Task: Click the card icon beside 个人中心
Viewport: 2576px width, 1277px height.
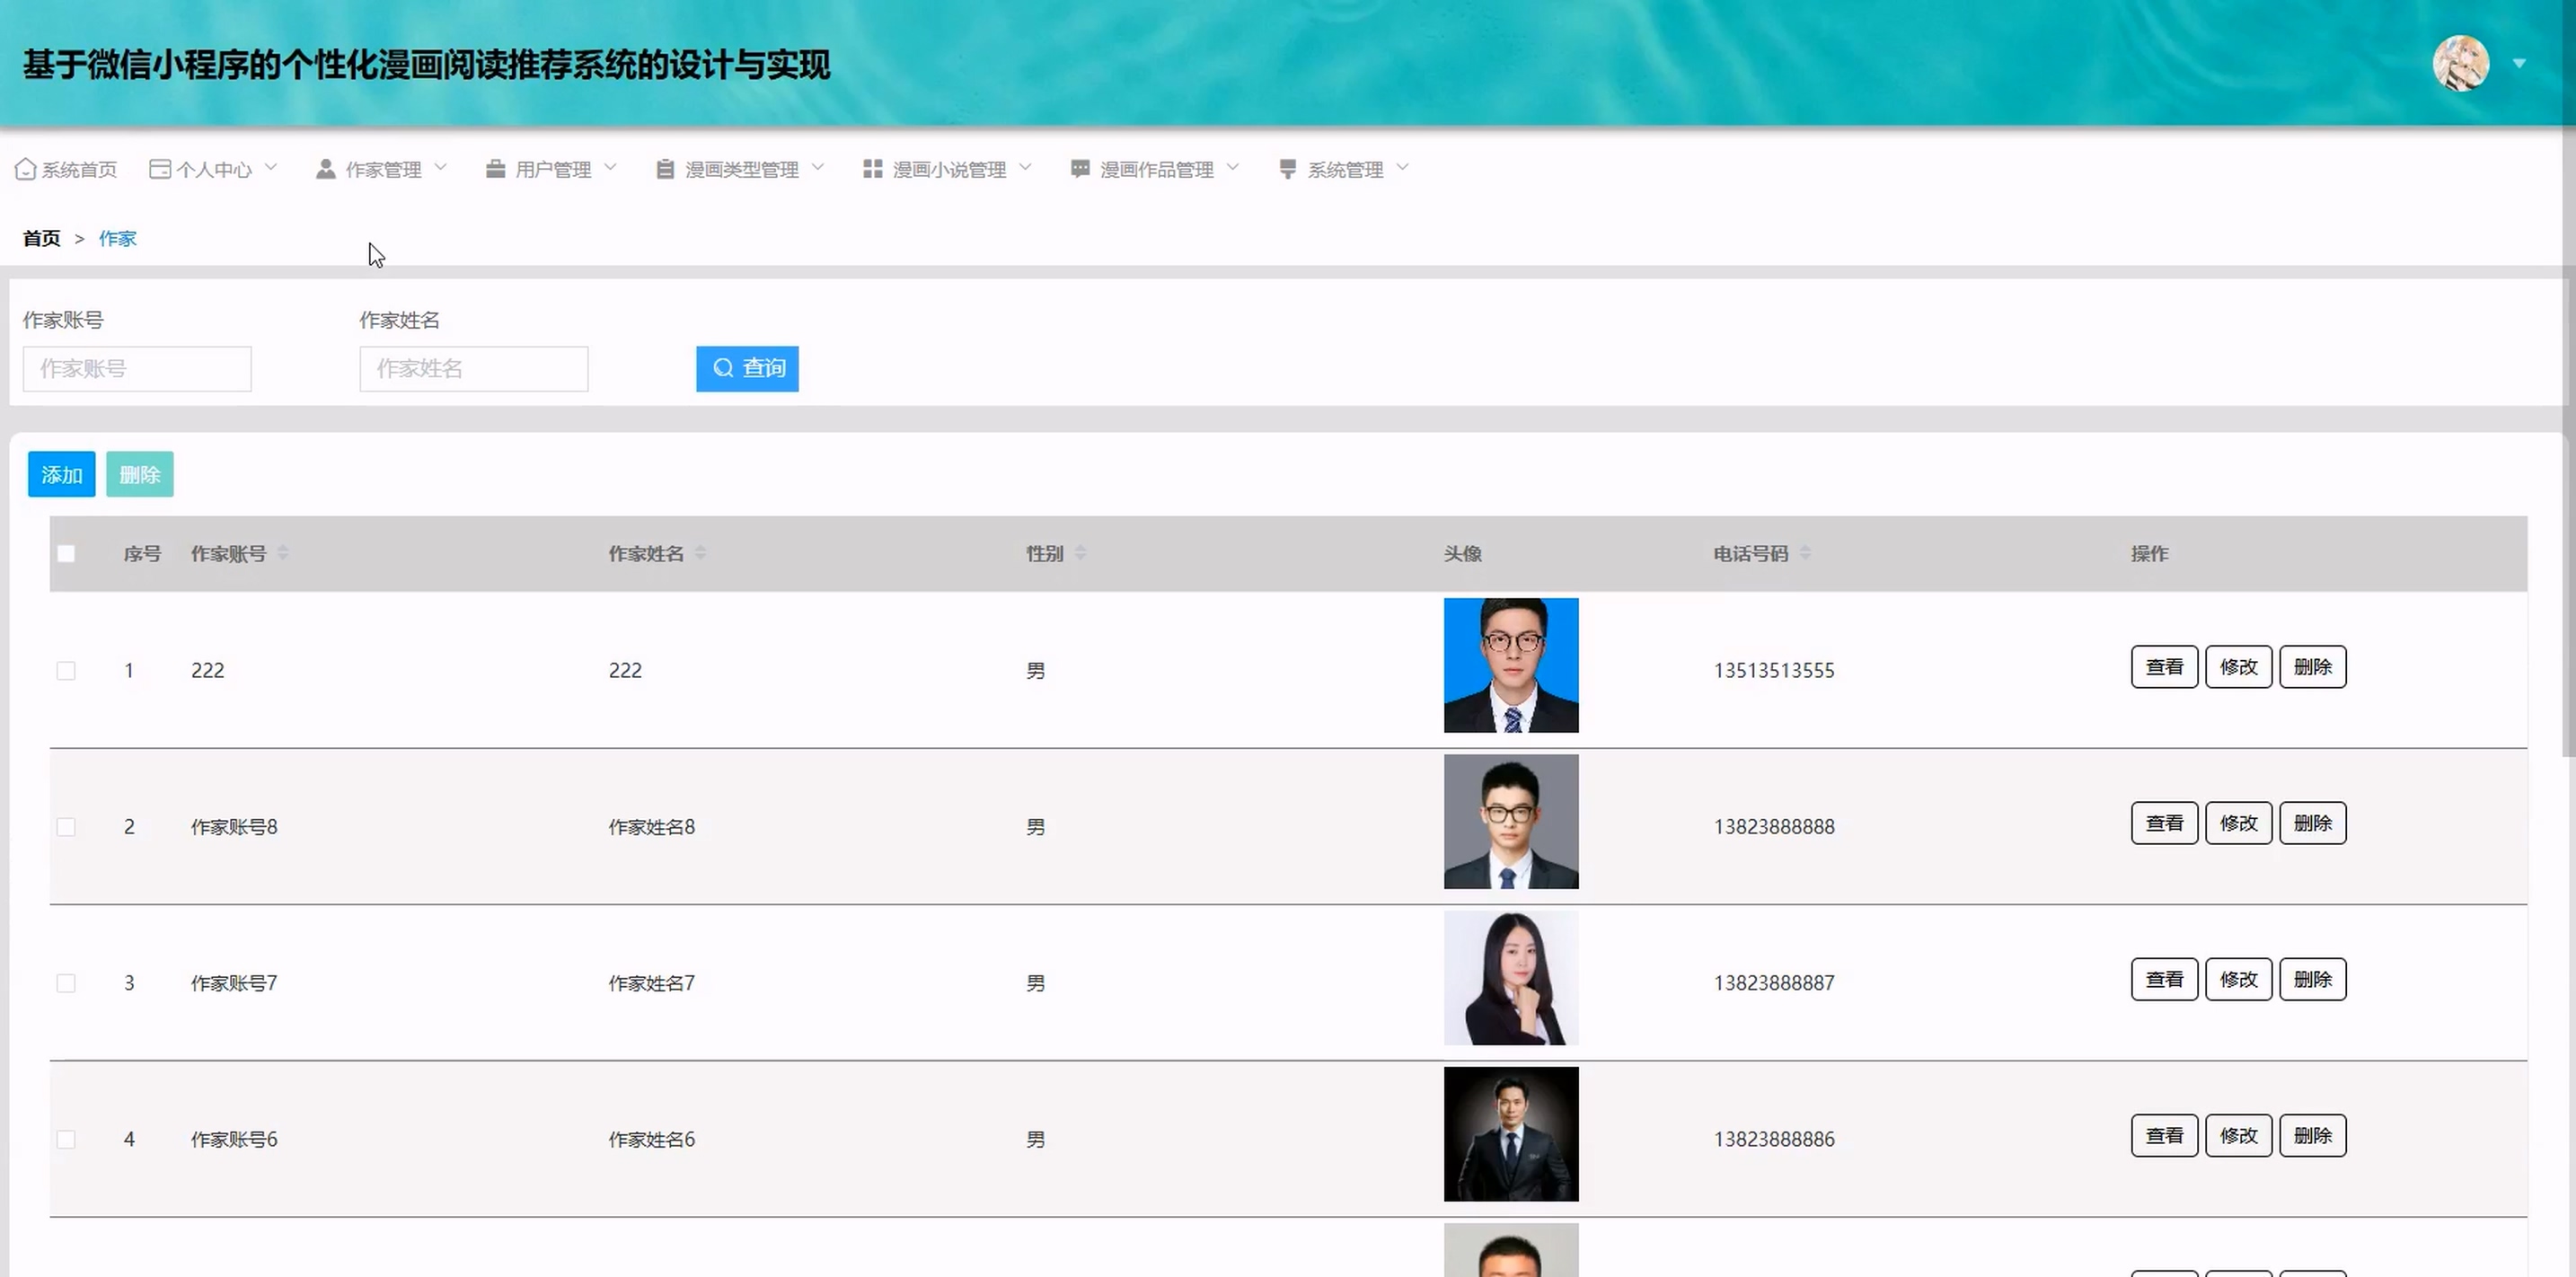Action: 160,169
